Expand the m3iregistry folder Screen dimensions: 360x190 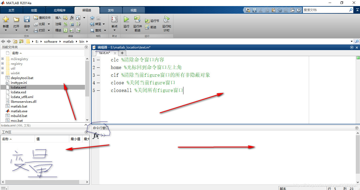tap(2, 59)
